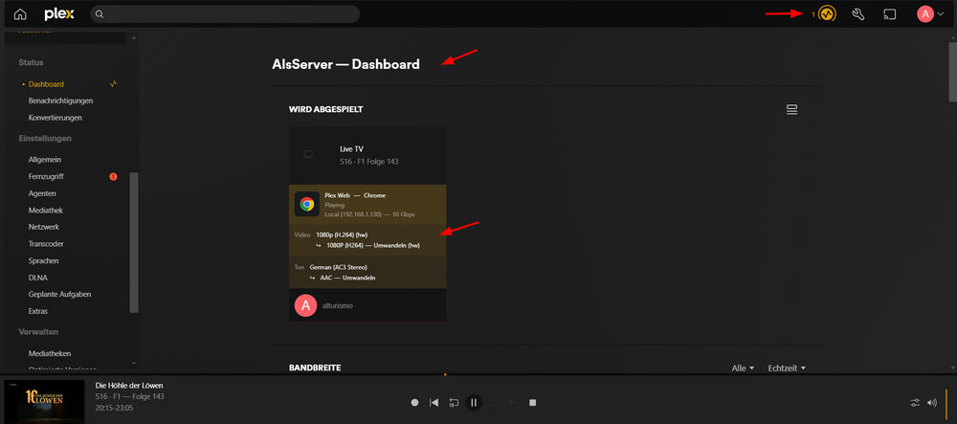Click the alturismo username
This screenshot has height=424, width=957.
pyautogui.click(x=338, y=305)
